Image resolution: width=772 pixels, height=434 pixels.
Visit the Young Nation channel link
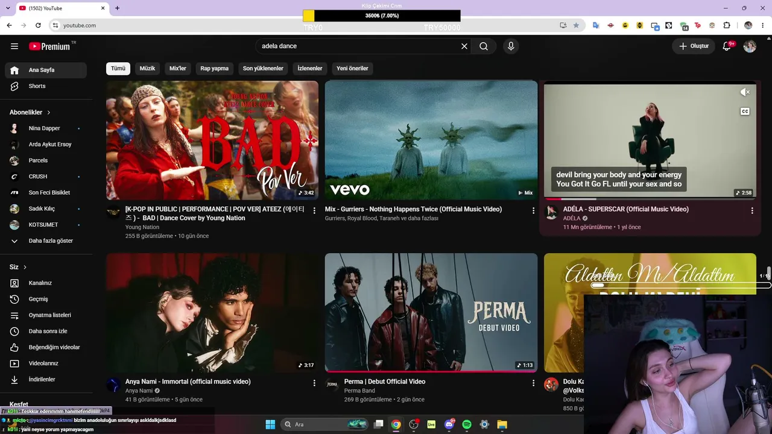pos(142,227)
